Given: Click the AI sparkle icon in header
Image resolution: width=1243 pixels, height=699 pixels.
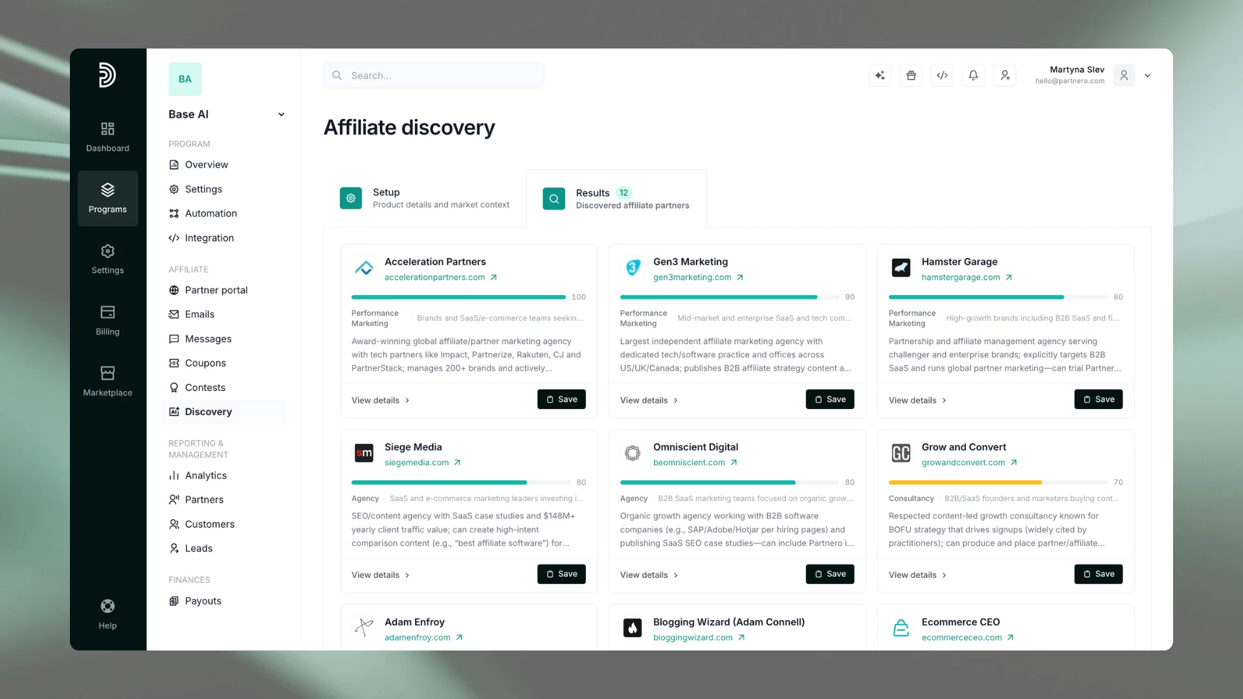Looking at the screenshot, I should click(880, 76).
